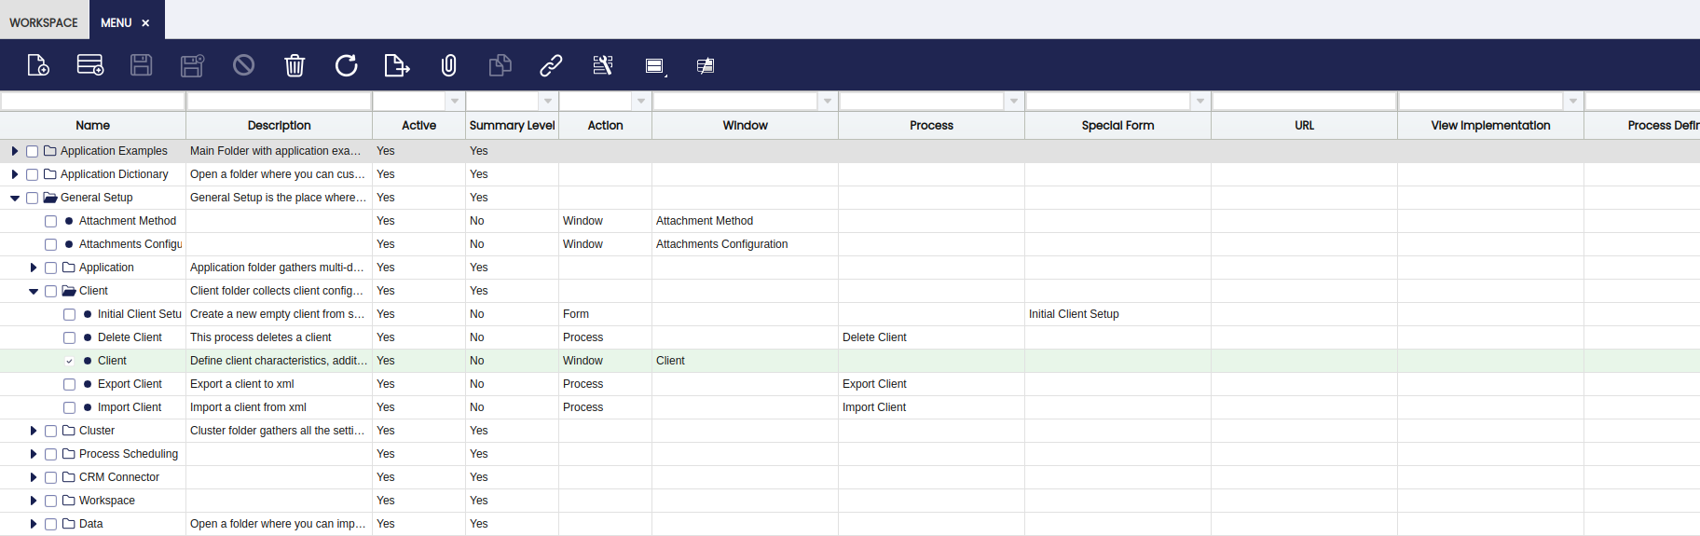Open the Process filter dropdown arrow
This screenshot has height=536, width=1700.
[x=1014, y=101]
